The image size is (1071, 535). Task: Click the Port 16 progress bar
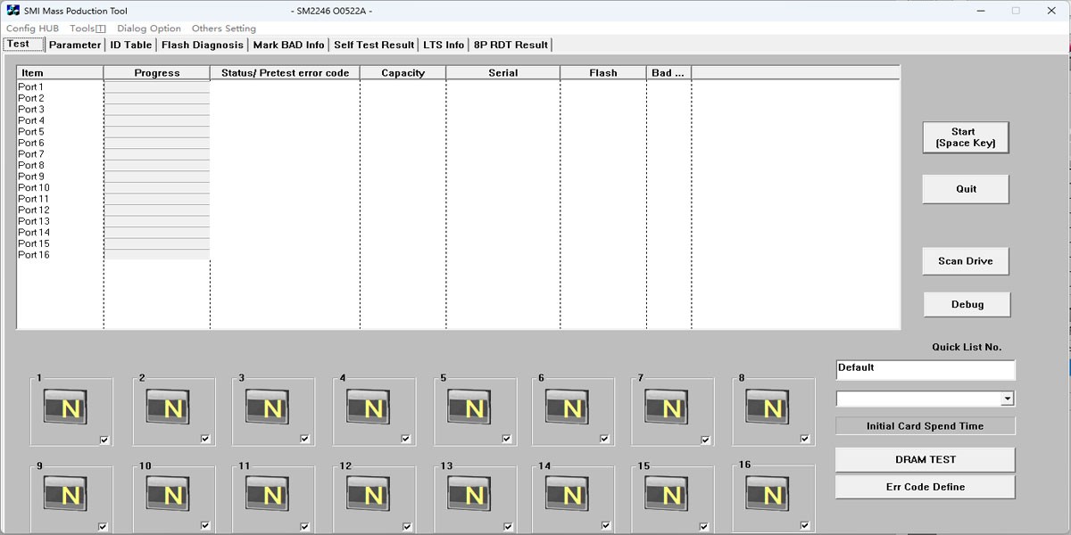pos(157,255)
